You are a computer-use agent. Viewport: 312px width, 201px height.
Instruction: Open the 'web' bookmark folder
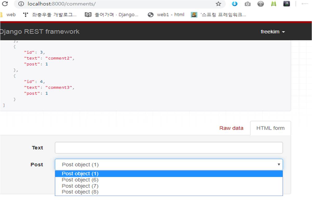click(9, 15)
